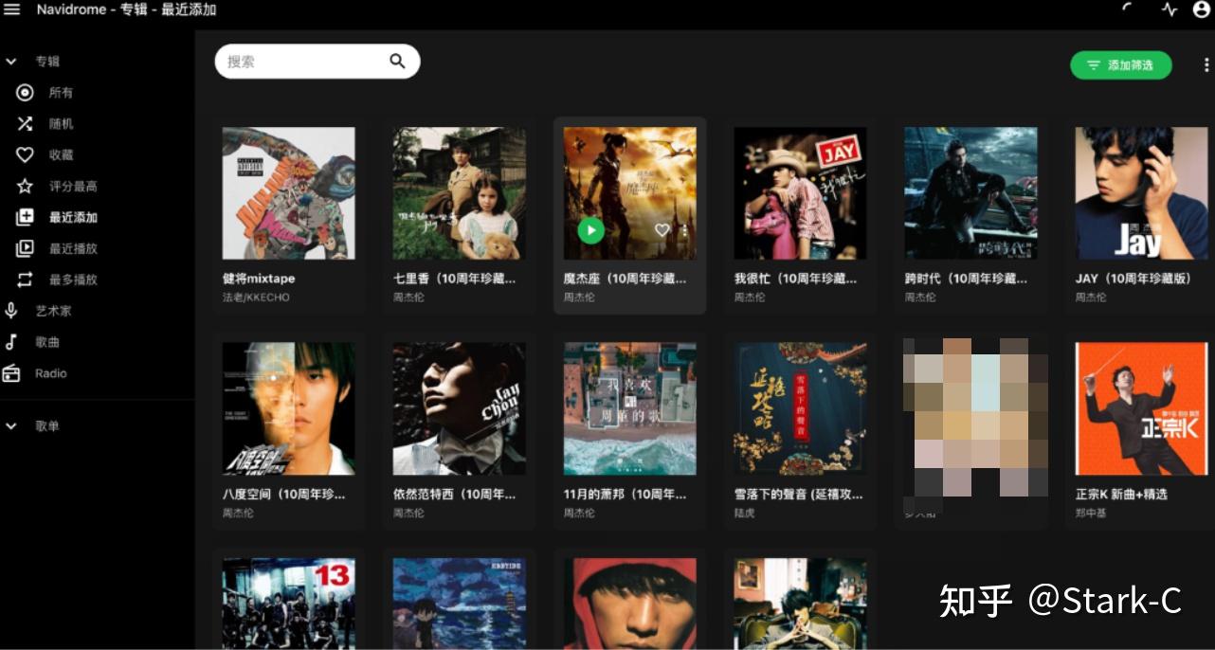This screenshot has height=650, width=1215.
Task: Open the kebab menu on the 魔杰座 album card
Action: [x=684, y=230]
